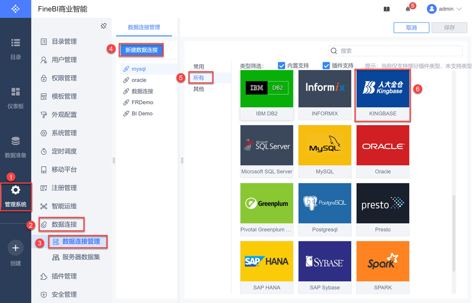Select the 所有 category
The height and width of the screenshot is (303, 472).
click(199, 78)
